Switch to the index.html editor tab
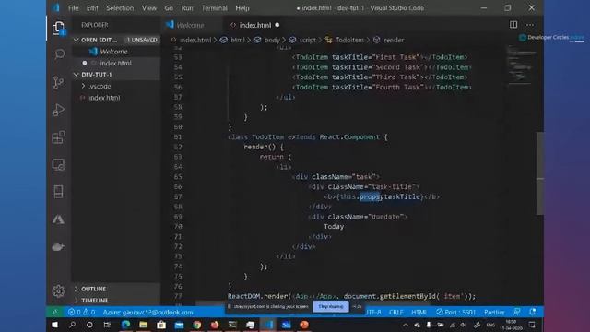Image resolution: width=590 pixels, height=332 pixels. point(255,25)
